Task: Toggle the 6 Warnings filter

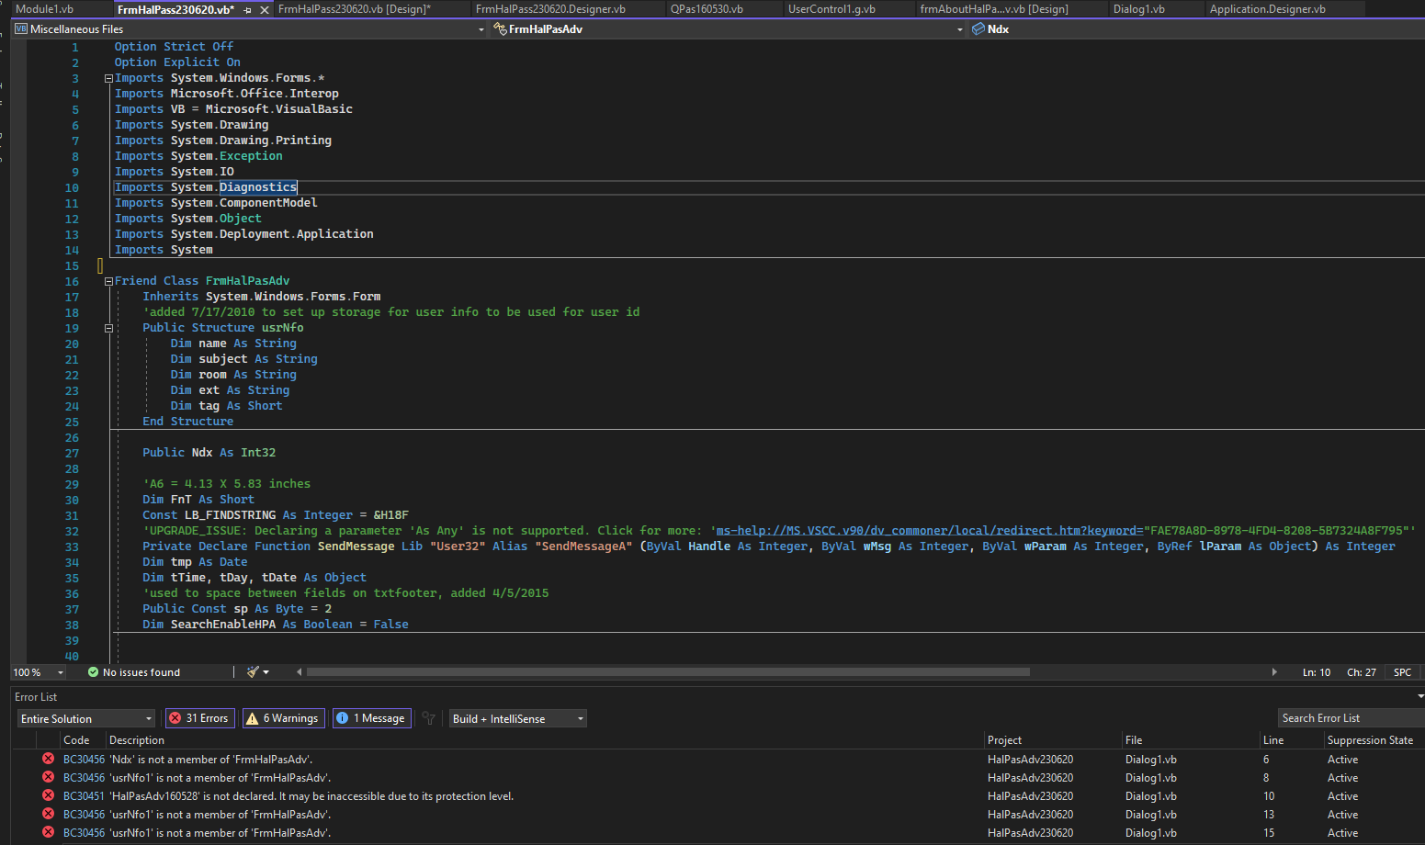Action: (283, 718)
